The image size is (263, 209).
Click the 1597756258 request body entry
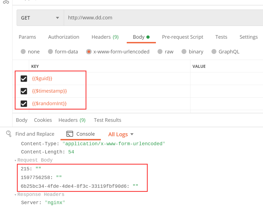41,177
